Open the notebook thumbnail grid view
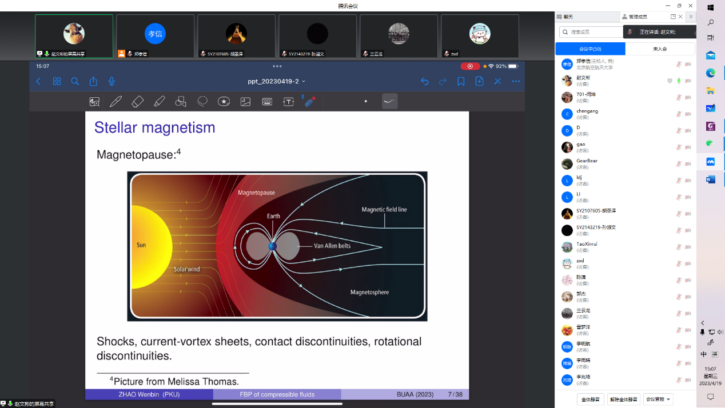The image size is (725, 408). 57,82
